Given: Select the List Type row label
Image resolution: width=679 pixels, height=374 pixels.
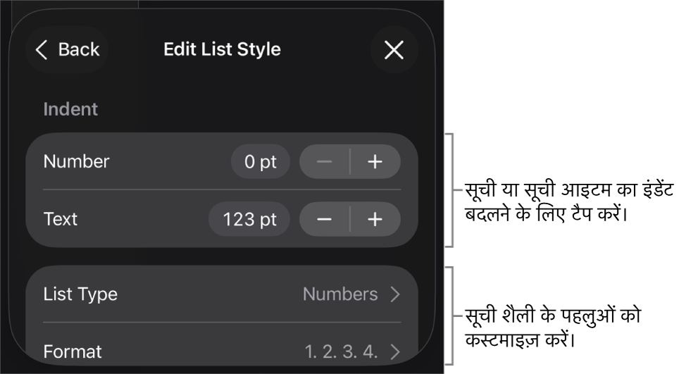Looking at the screenshot, I should pos(80,294).
